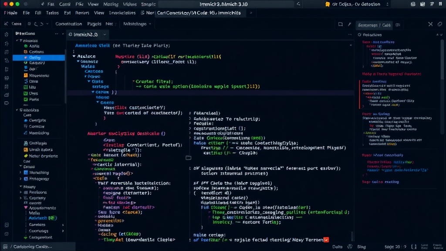Click the right panel vertical scrollbar
The image size is (446, 251).
[x=442, y=59]
